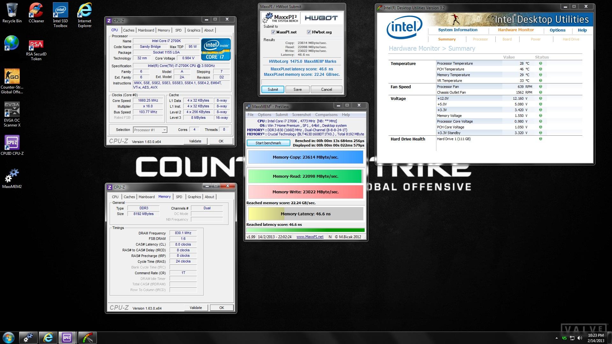This screenshot has width=612, height=344.
Task: Switch to Mainboard tab in upper CPU-Z
Action: (x=146, y=30)
